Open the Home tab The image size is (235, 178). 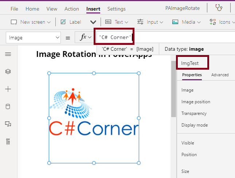32,9
